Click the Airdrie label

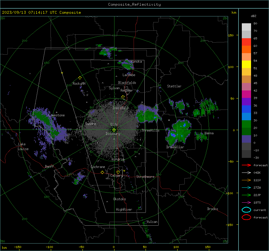pyautogui.click(x=118, y=159)
